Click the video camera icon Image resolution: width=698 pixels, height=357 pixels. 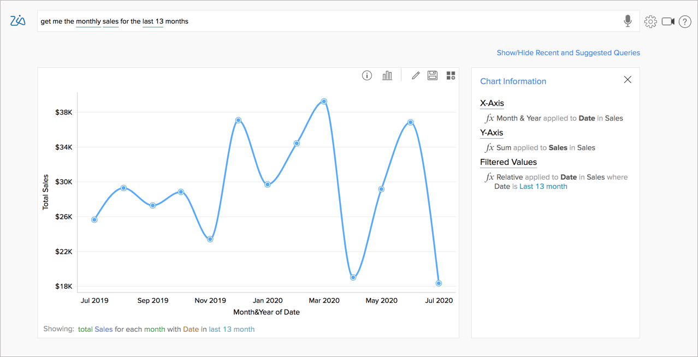pyautogui.click(x=668, y=21)
